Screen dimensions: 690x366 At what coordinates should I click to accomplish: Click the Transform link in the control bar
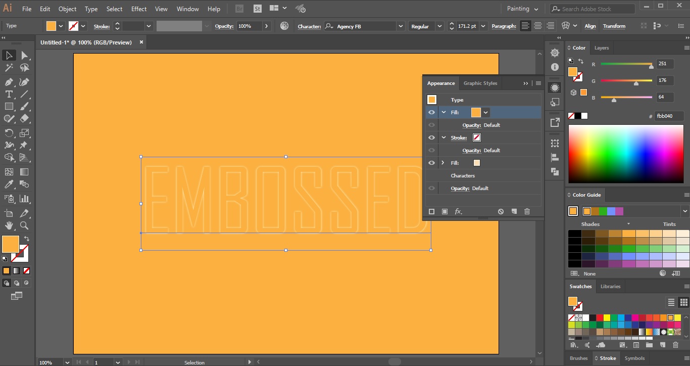pos(614,26)
